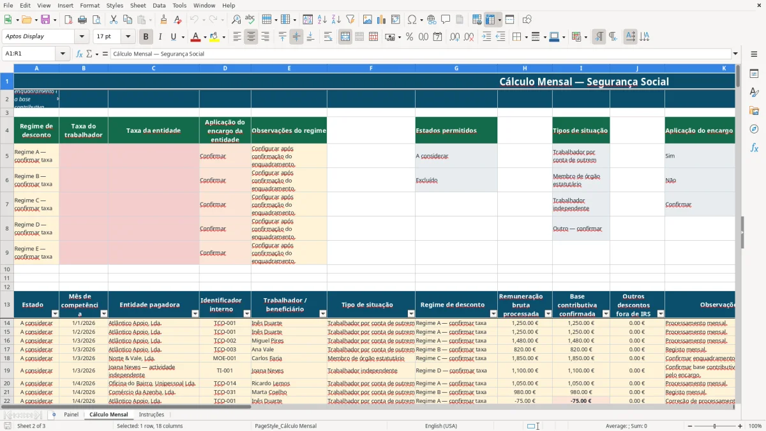
Task: Run the spelling check
Action: pos(250,20)
